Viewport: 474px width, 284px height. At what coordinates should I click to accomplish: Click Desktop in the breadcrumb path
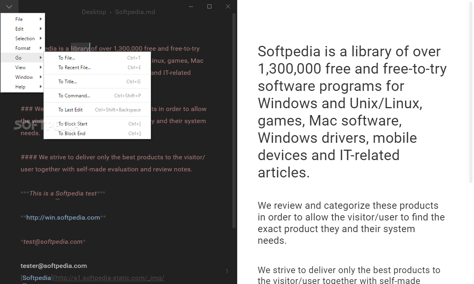point(94,12)
